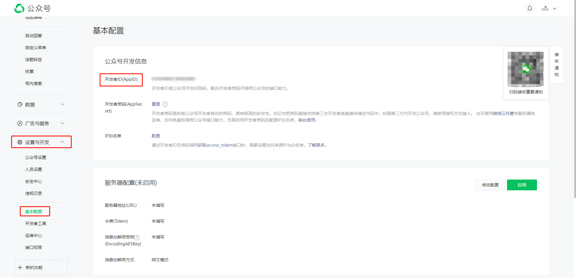Expand the 数据 section chevron

pos(62,104)
